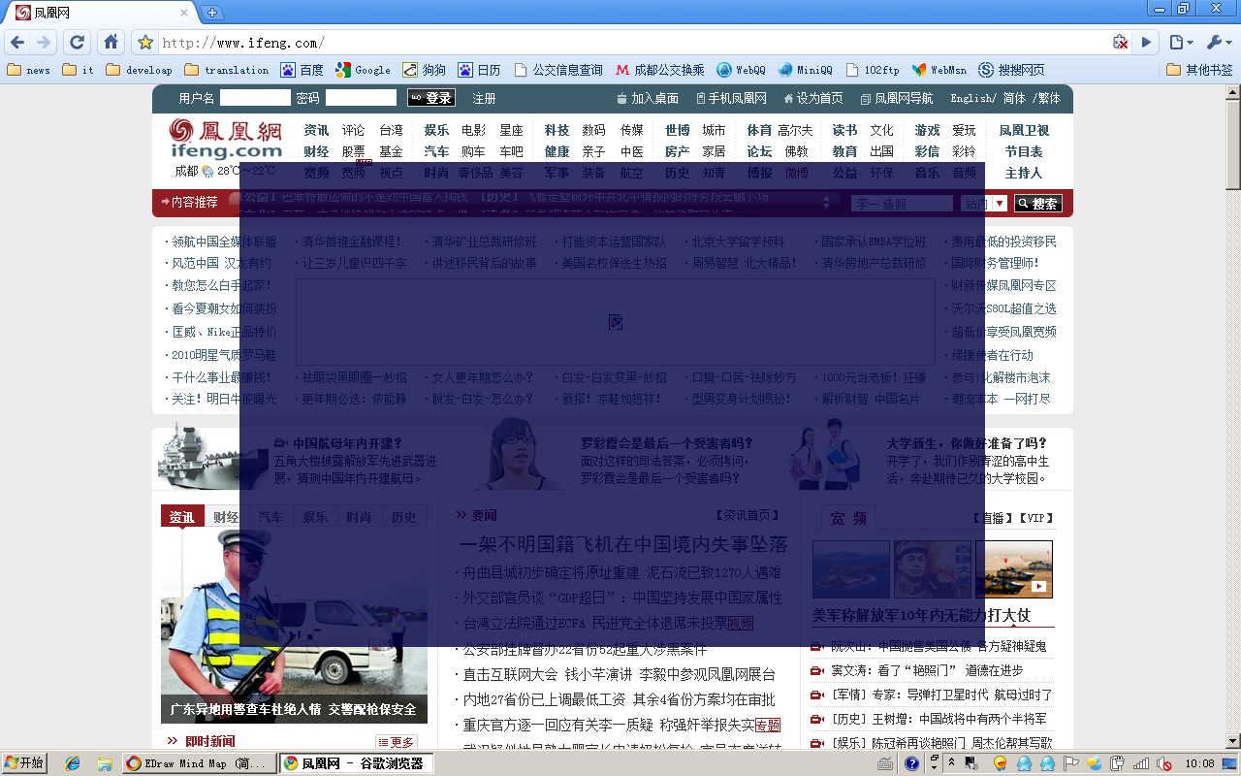
Task: Open the 成都公交换乘 bookmark
Action: [660, 70]
